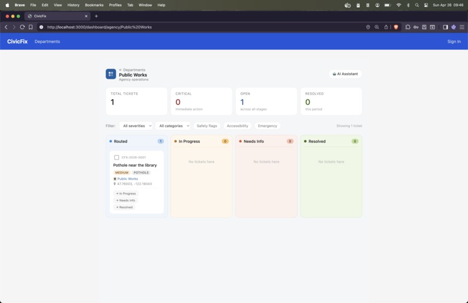468x303 pixels.
Task: Toggle the browser sidebar panel
Action: coord(445,27)
